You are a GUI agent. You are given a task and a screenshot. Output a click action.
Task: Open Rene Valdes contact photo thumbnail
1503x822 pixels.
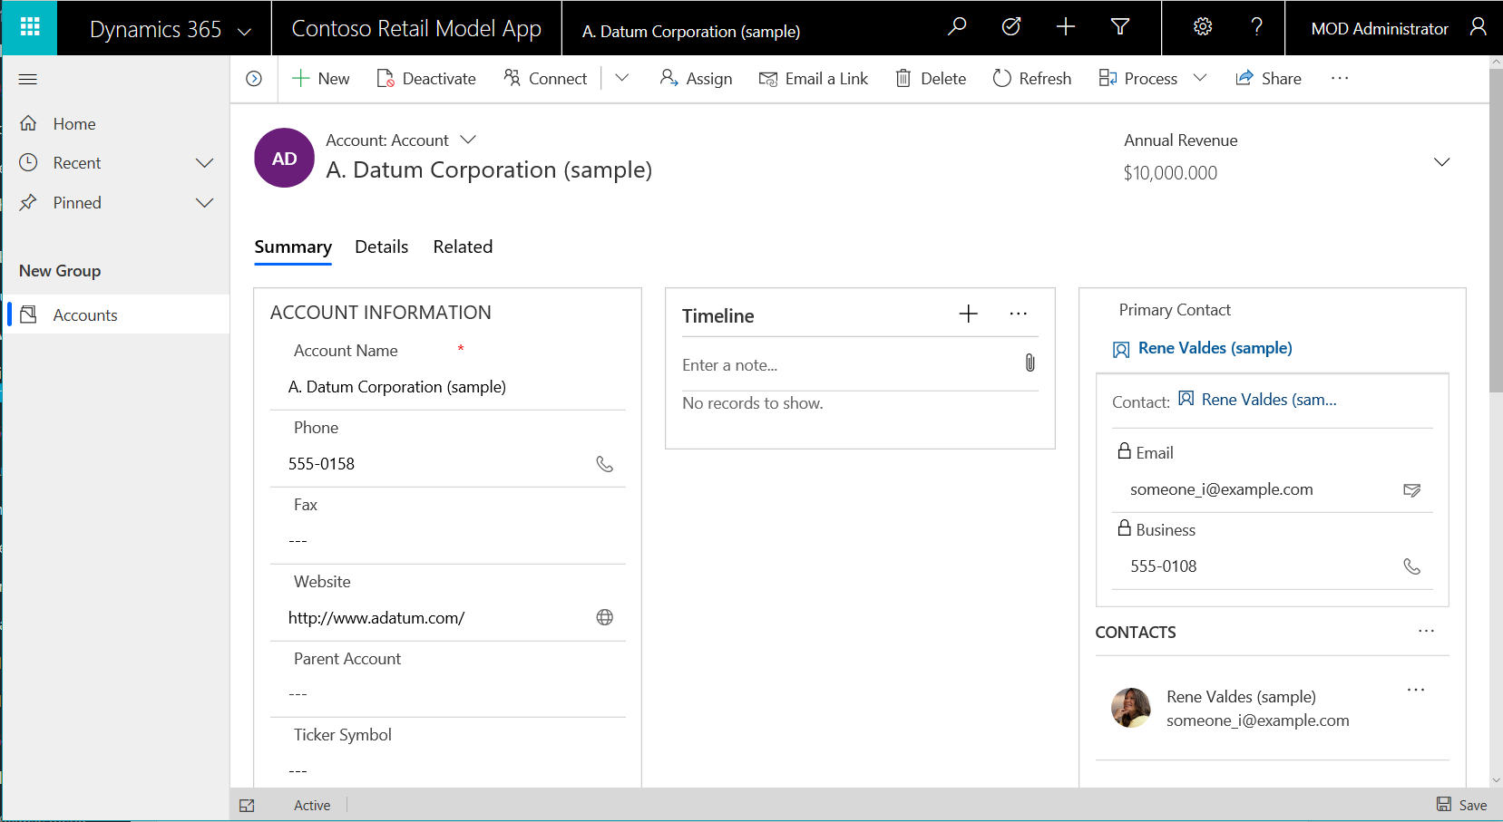[1130, 708]
